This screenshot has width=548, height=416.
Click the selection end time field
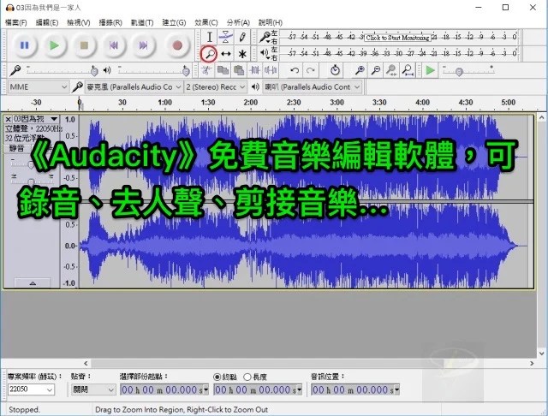click(x=258, y=389)
